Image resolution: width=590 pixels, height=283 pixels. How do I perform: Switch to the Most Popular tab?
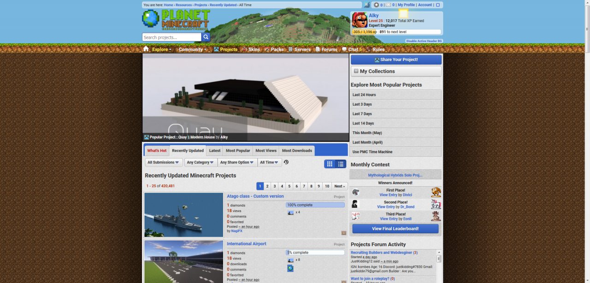tap(238, 151)
